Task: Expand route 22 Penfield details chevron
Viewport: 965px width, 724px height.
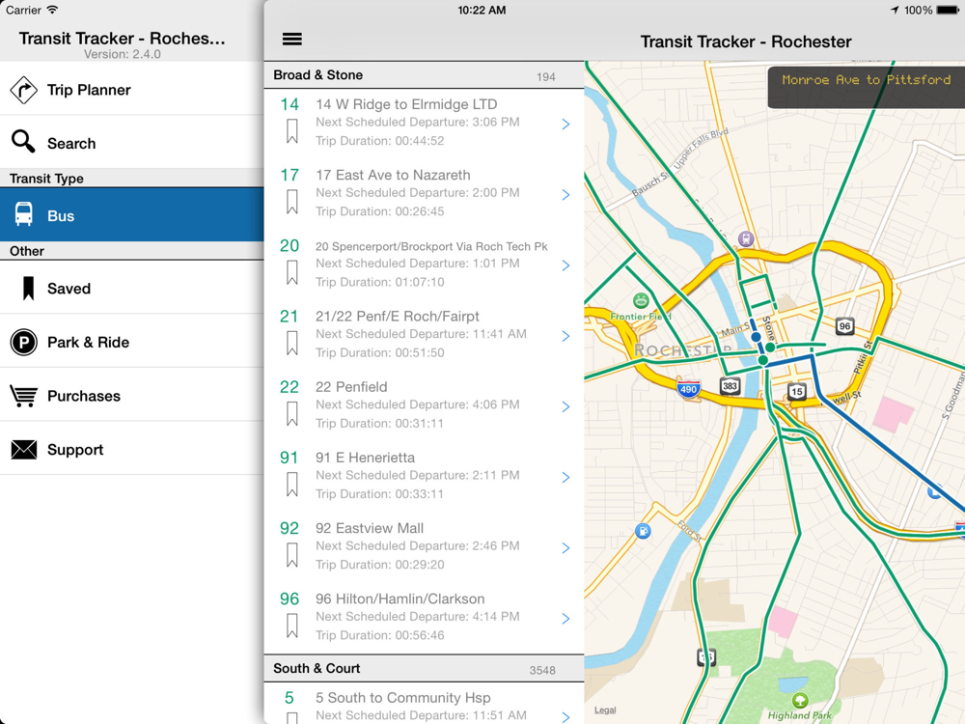Action: click(565, 407)
